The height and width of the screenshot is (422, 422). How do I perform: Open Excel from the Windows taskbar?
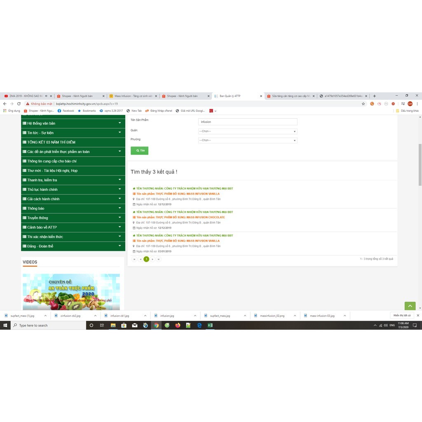[210, 325]
